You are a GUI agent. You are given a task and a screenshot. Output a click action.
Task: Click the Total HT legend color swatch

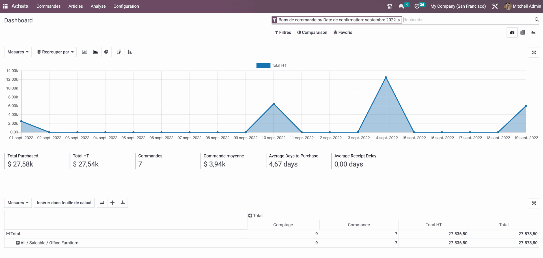pyautogui.click(x=263, y=65)
